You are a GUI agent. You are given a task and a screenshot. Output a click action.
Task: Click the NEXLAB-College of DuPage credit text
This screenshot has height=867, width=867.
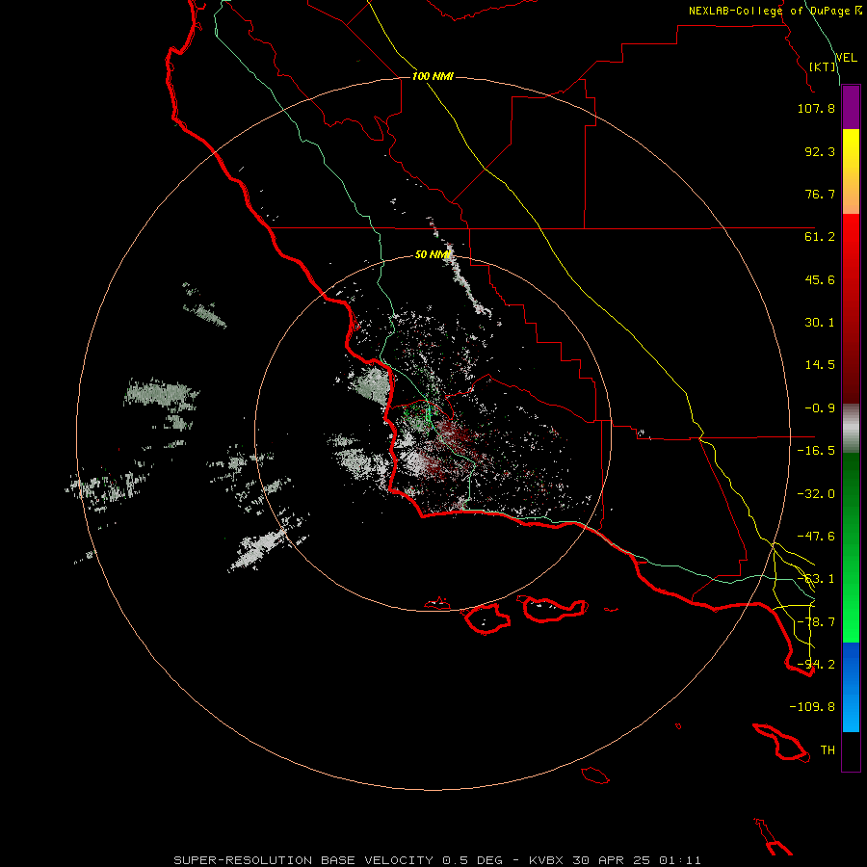(x=769, y=11)
